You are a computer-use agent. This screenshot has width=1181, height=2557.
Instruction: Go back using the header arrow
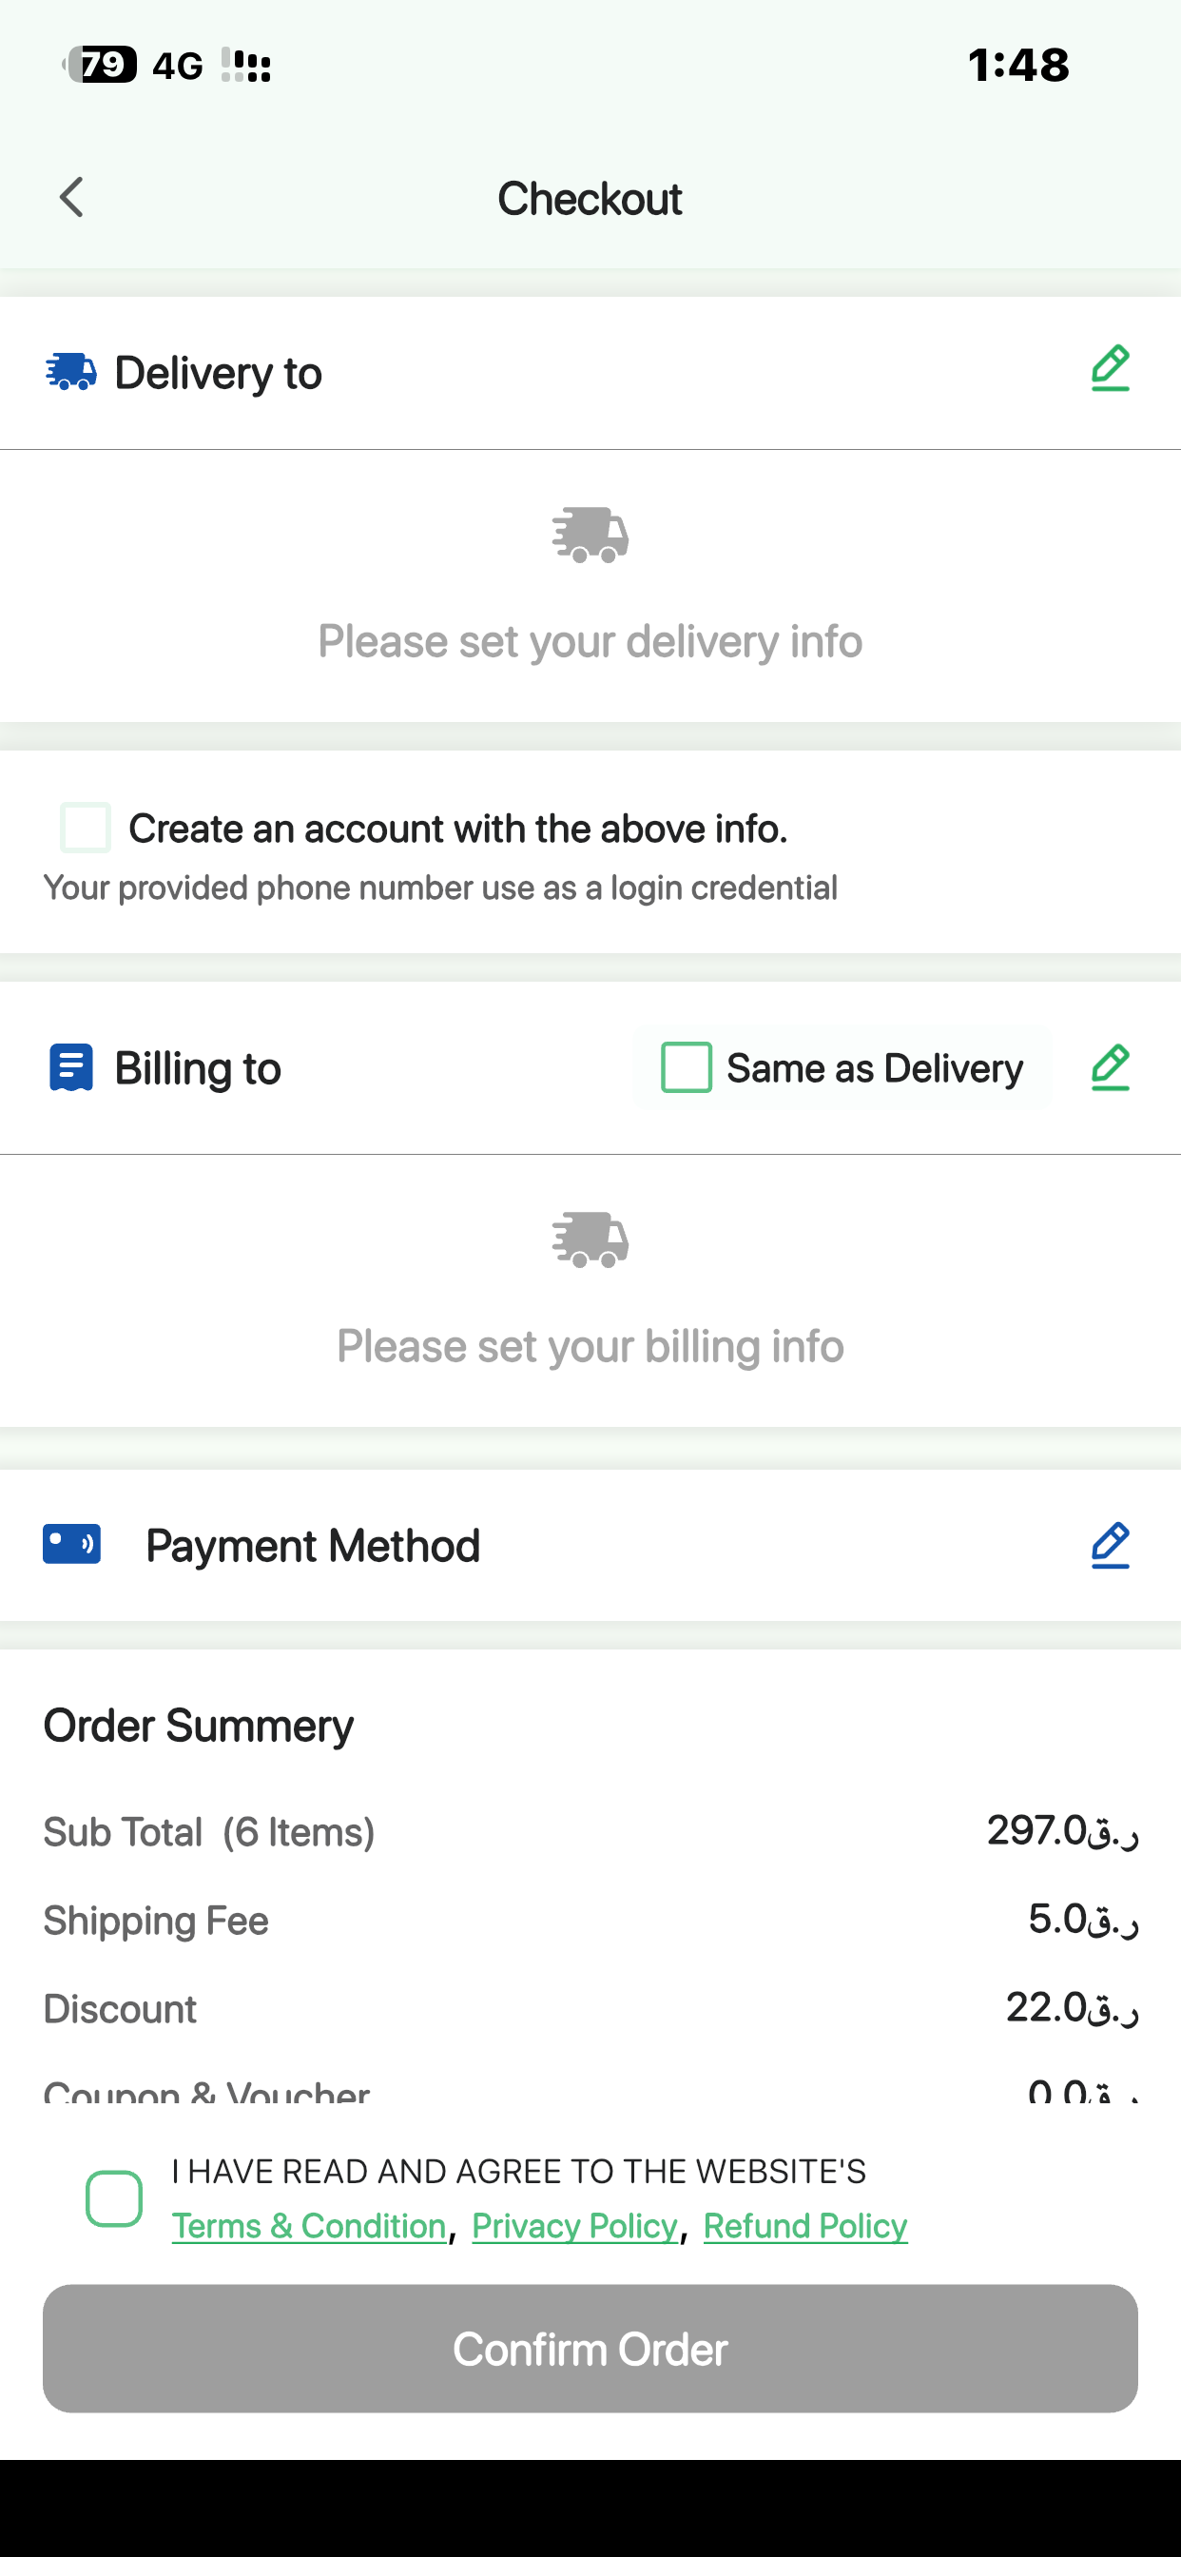(x=71, y=198)
